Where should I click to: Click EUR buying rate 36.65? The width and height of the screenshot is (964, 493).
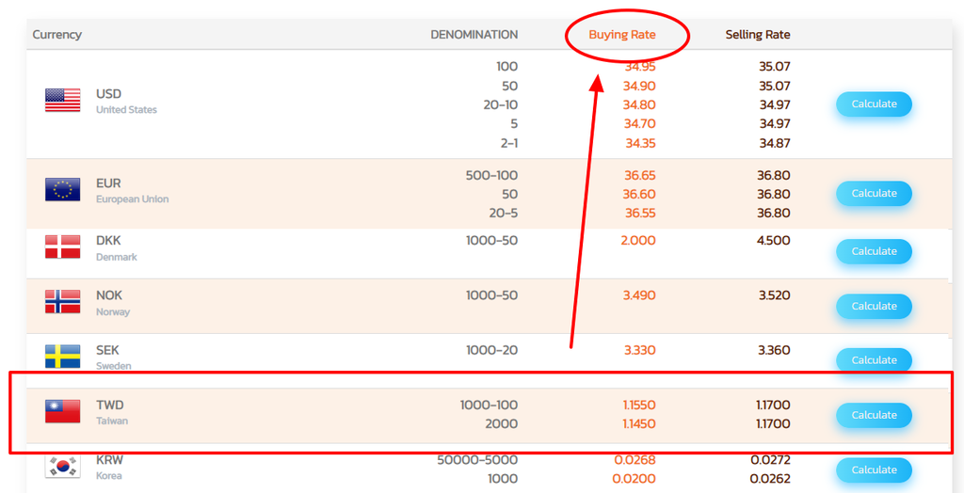click(640, 175)
